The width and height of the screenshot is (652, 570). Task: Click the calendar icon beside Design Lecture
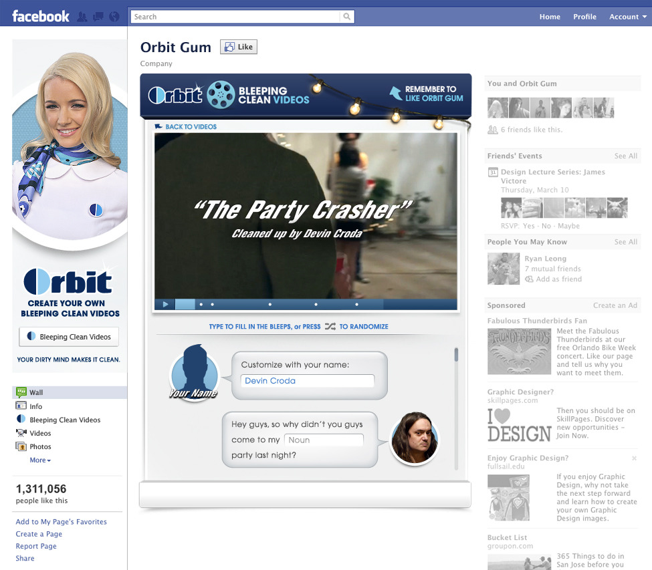[493, 172]
